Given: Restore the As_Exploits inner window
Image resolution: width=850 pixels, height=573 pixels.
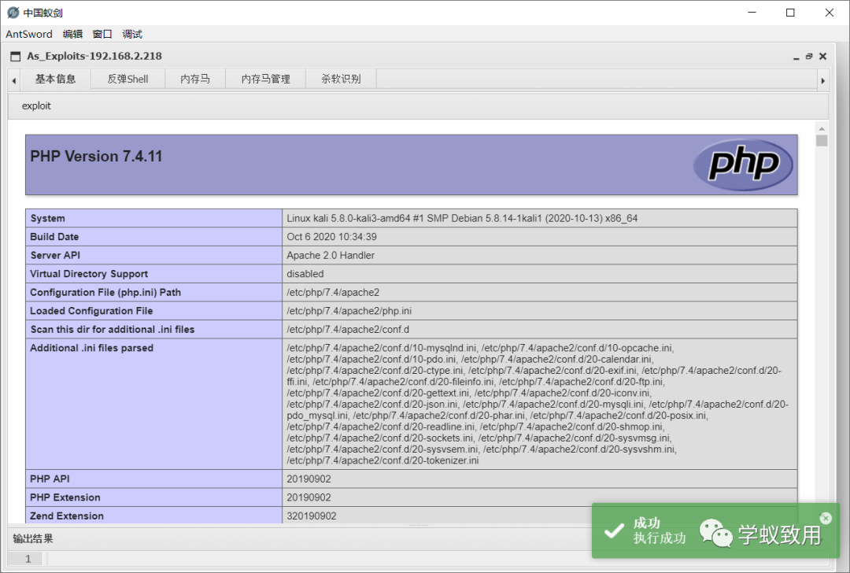Looking at the screenshot, I should [x=809, y=57].
